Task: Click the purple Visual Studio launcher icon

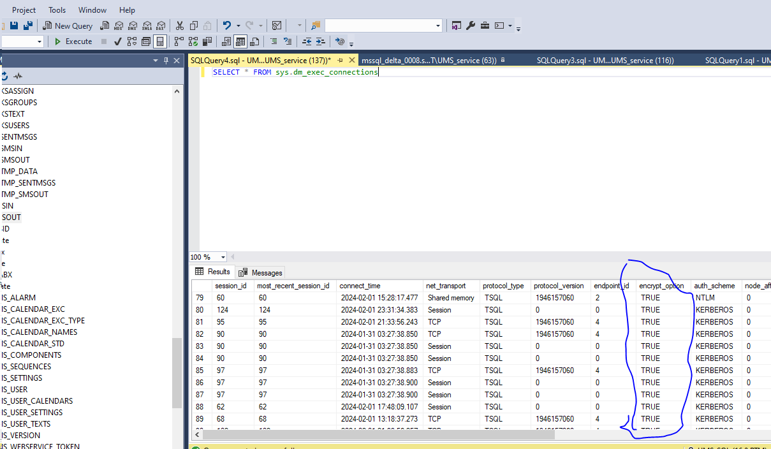Action: click(x=457, y=26)
